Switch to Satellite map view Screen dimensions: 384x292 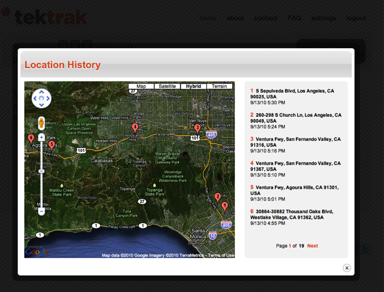[x=167, y=86]
